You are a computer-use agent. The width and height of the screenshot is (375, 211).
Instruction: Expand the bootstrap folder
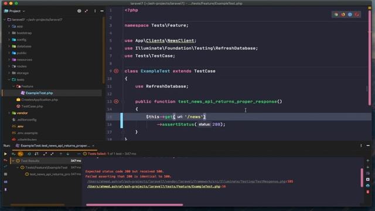(x=9, y=33)
